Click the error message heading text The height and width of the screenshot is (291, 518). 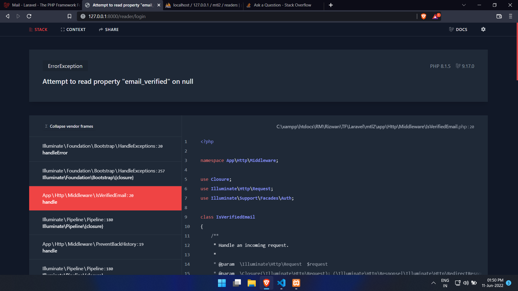point(118,81)
